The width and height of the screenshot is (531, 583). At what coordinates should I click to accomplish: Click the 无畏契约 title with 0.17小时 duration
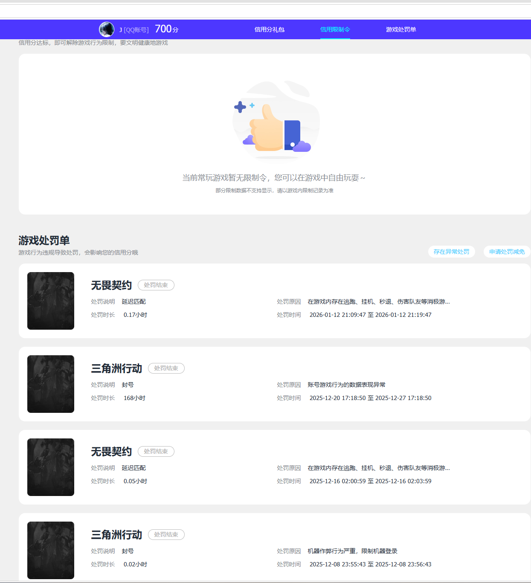(x=111, y=285)
